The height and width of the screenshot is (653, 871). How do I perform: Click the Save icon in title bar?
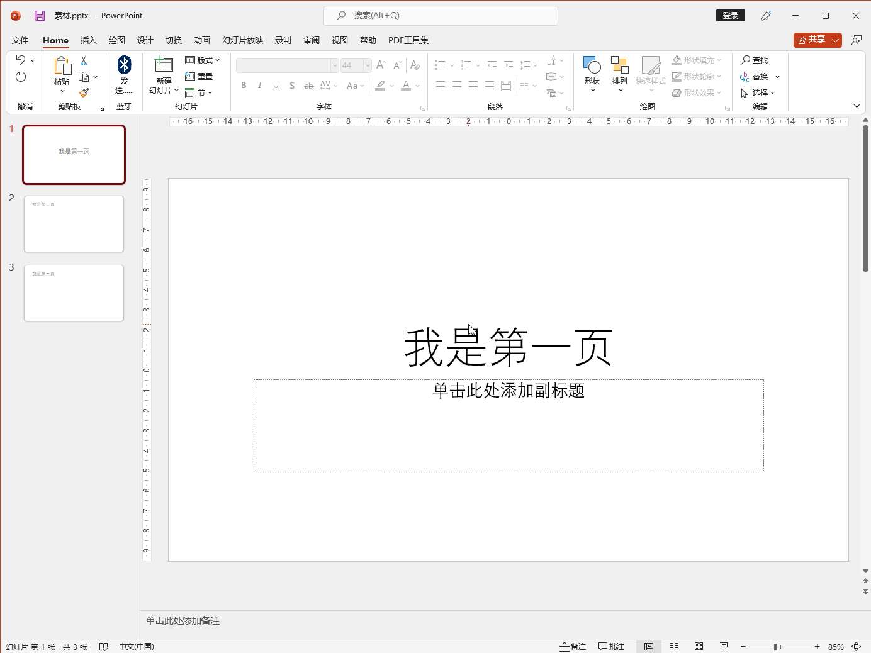point(39,16)
